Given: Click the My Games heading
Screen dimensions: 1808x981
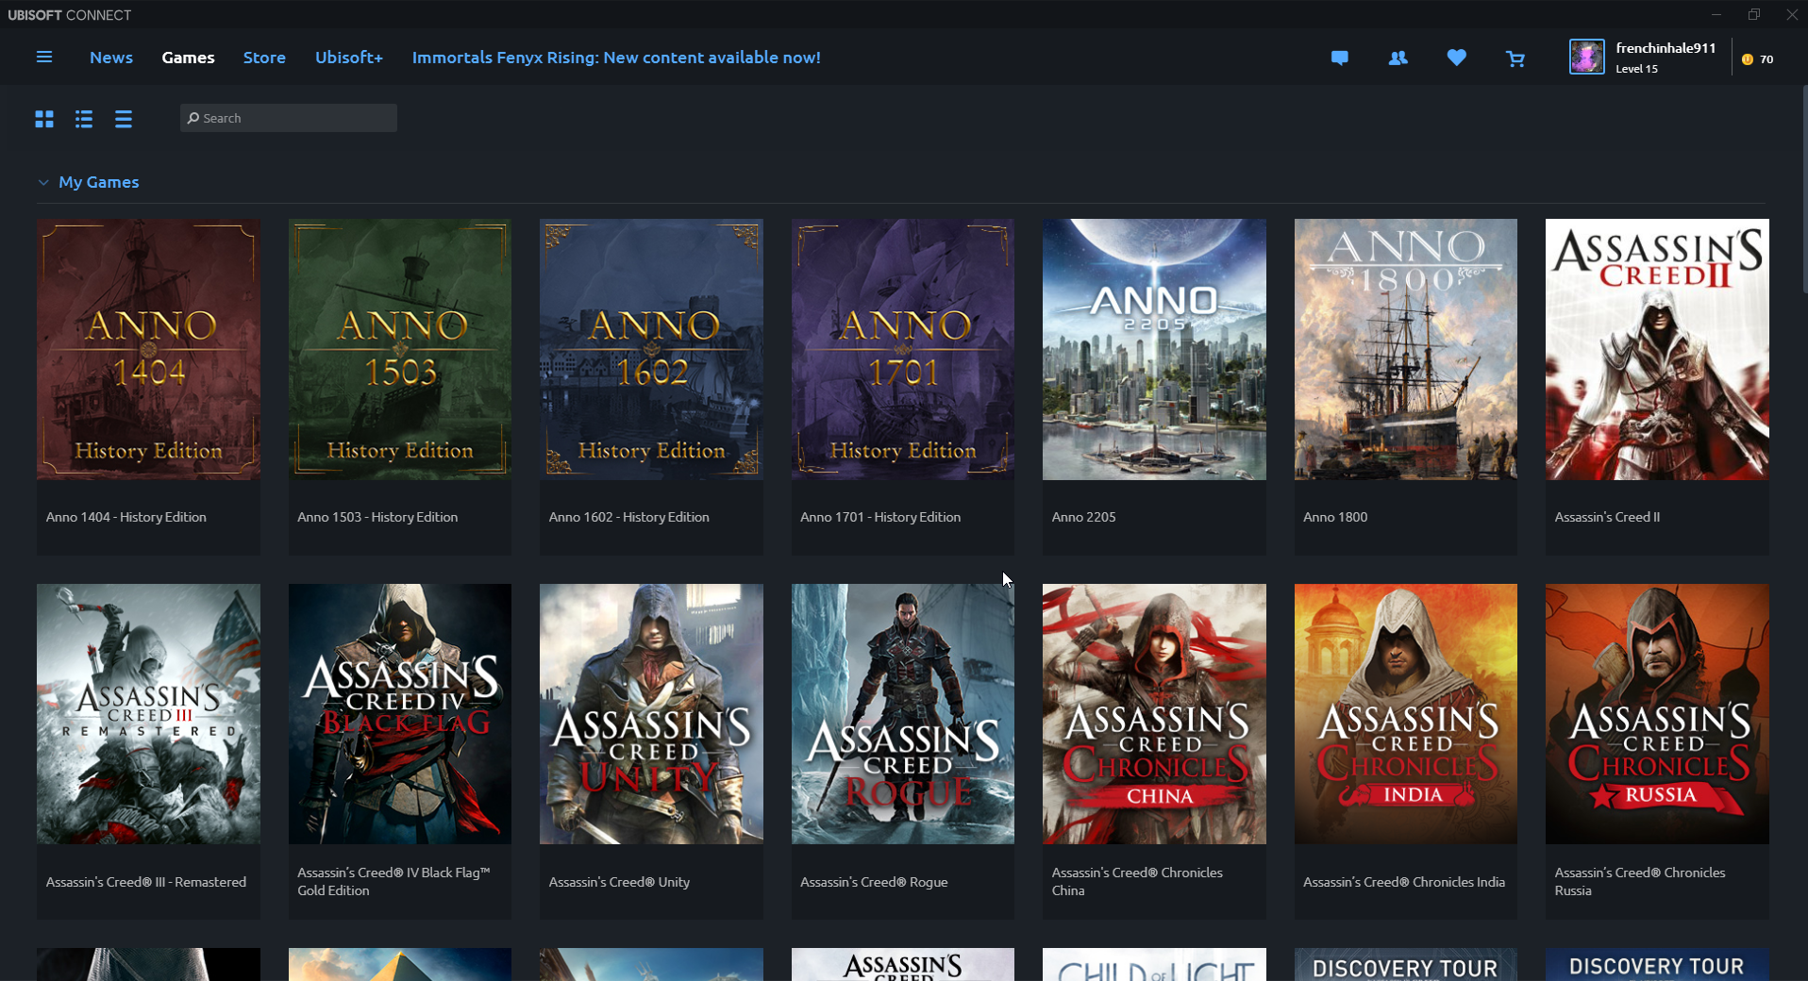Looking at the screenshot, I should [99, 182].
